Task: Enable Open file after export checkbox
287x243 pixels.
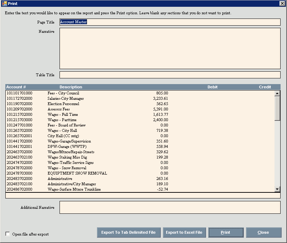Action: coord(8,234)
